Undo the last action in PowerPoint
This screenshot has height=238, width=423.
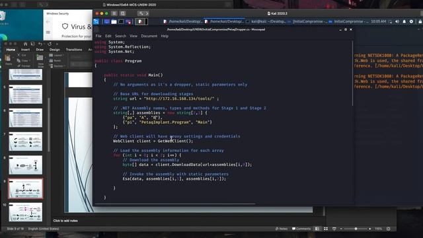40,44
